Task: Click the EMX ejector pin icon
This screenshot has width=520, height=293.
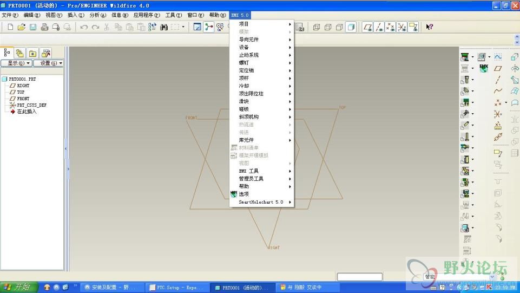Action: (x=465, y=136)
